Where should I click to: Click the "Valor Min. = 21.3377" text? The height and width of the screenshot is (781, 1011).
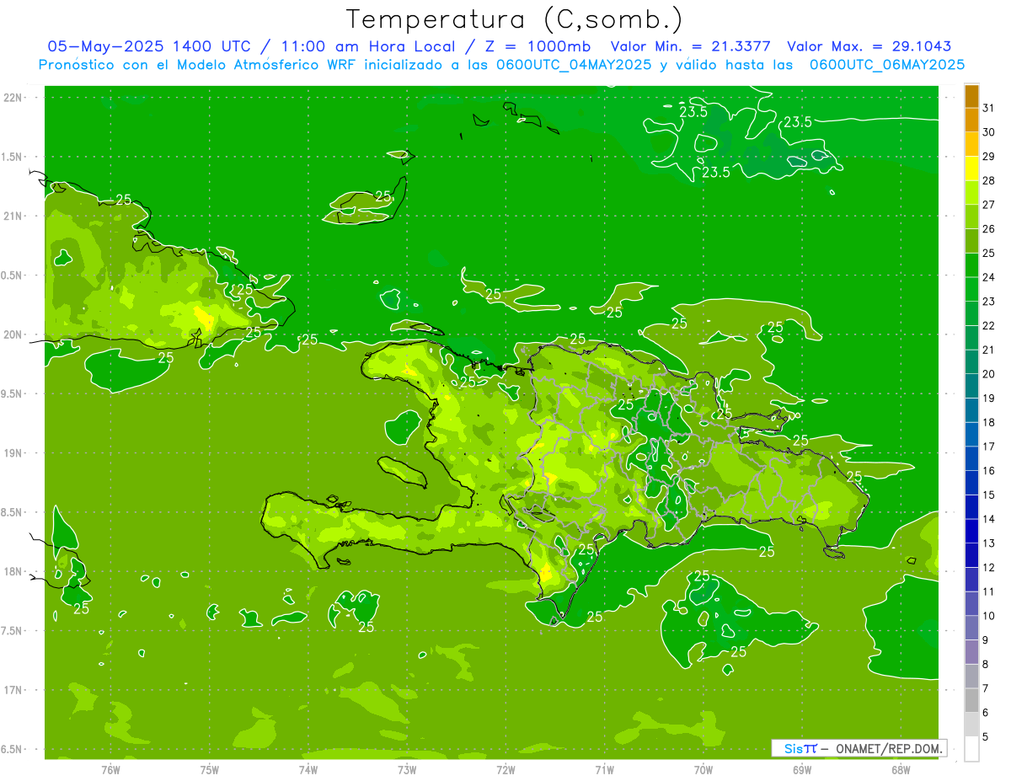point(690,46)
